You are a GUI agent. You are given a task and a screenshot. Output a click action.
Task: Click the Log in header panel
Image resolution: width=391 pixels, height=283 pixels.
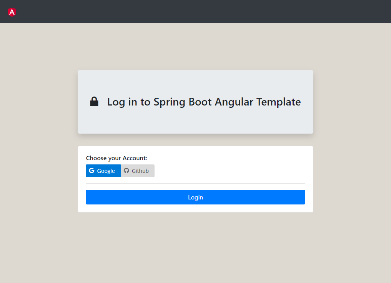[195, 102]
